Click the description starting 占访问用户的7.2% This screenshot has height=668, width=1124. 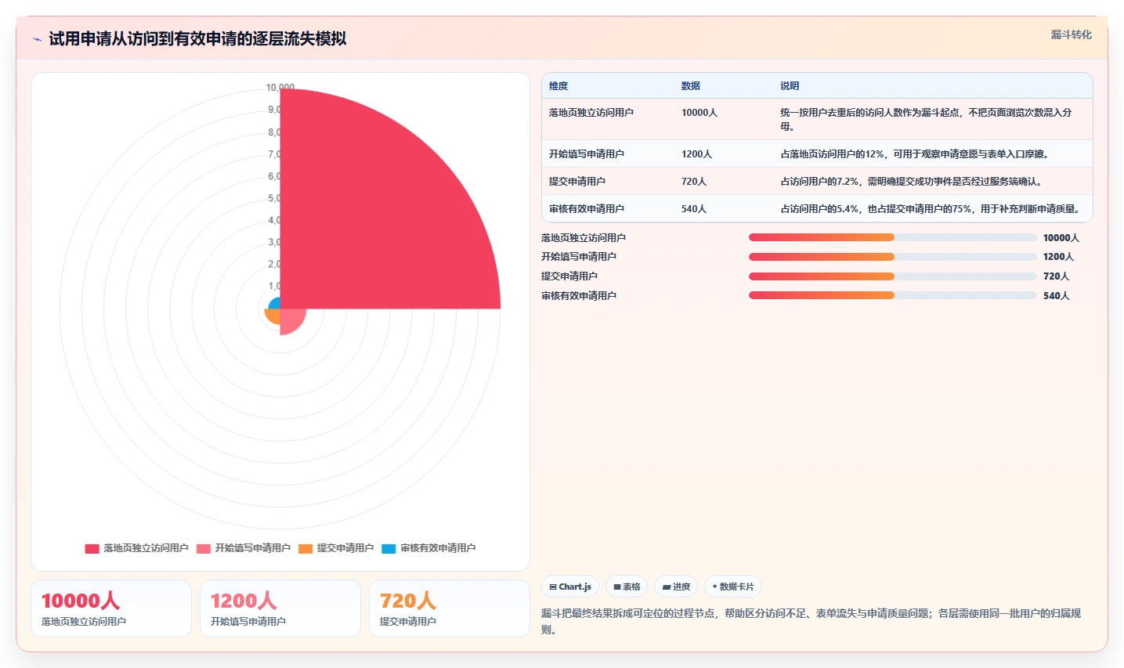coord(911,182)
